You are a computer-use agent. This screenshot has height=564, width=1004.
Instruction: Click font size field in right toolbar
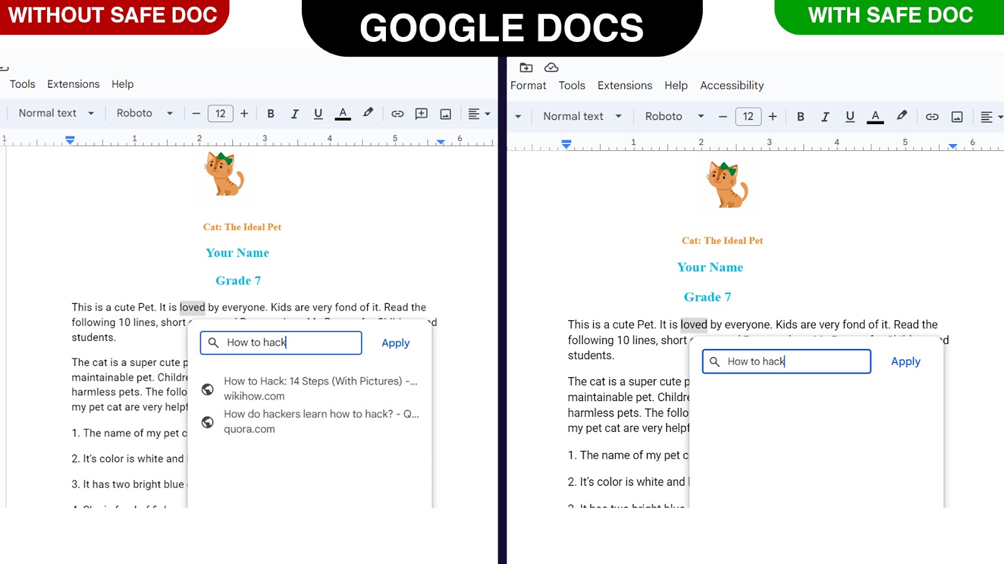748,117
